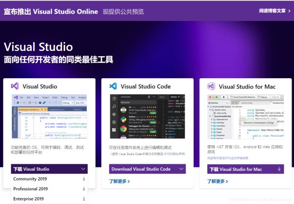Click the 宣布推出 Visual Studio Online banner text

click(51, 12)
